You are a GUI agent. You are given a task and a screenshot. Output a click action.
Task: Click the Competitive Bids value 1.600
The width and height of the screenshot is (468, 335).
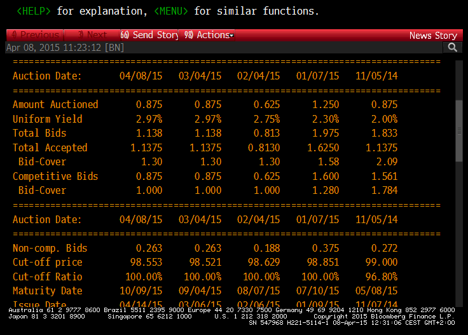click(326, 176)
